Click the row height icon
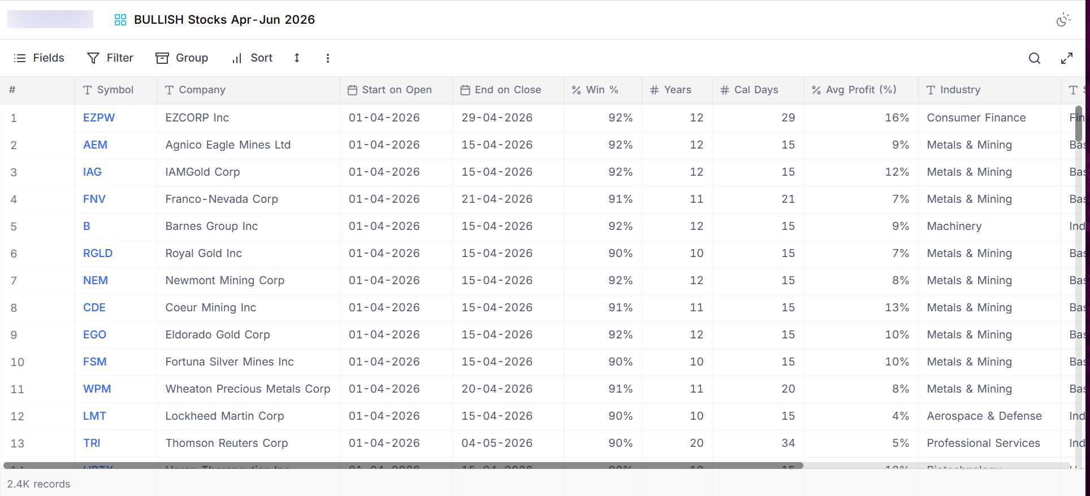This screenshot has width=1090, height=496. [x=297, y=58]
